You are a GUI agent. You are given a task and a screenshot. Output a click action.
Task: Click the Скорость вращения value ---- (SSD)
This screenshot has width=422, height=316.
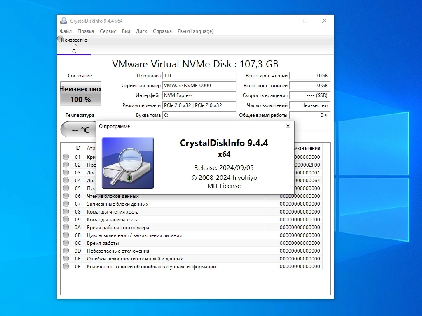[309, 95]
